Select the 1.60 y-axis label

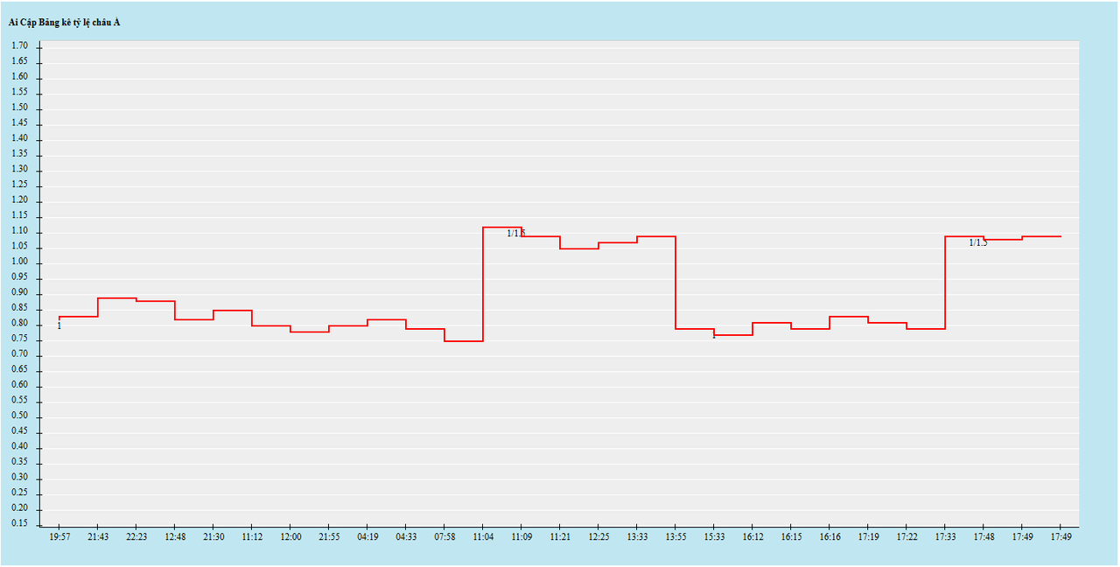point(20,77)
